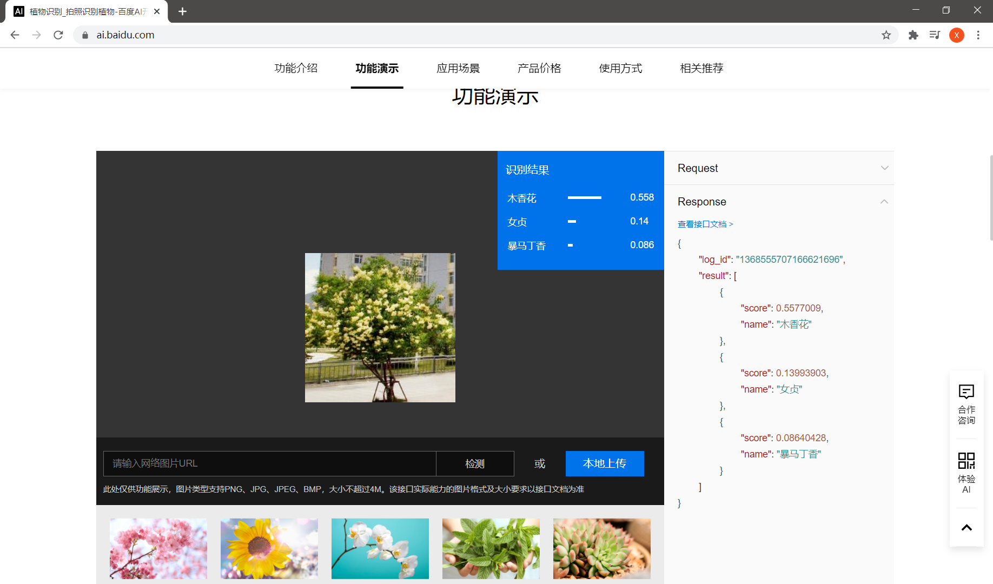Screen dimensions: 993x584
Task: Select 应用场景 navigation tab
Action: [x=458, y=68]
